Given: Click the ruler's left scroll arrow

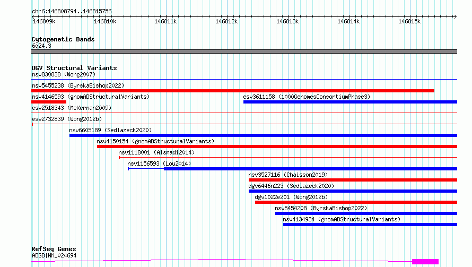Looking at the screenshot, I should 33,16.
